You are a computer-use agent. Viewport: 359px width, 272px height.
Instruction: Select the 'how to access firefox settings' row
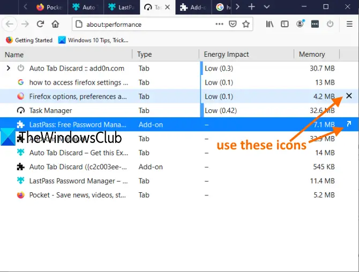pyautogui.click(x=179, y=82)
